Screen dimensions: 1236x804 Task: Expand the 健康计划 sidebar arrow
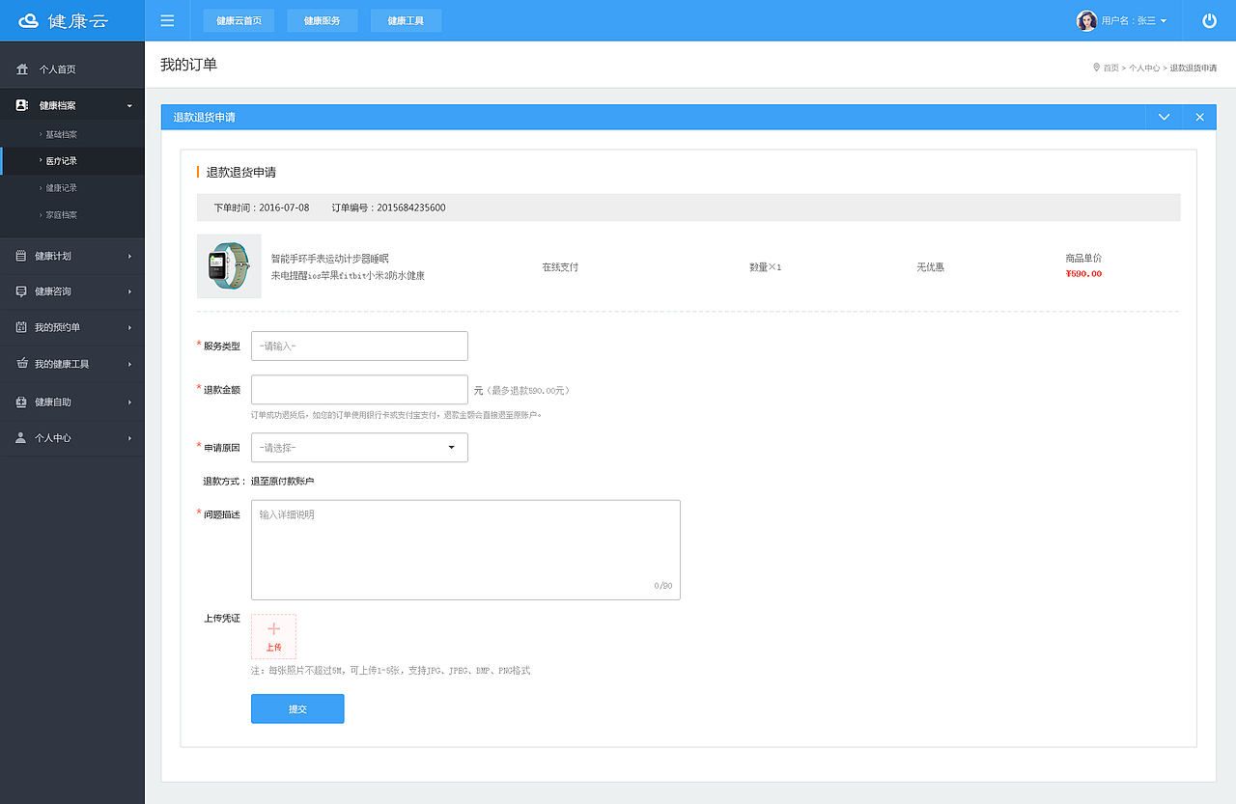point(129,257)
